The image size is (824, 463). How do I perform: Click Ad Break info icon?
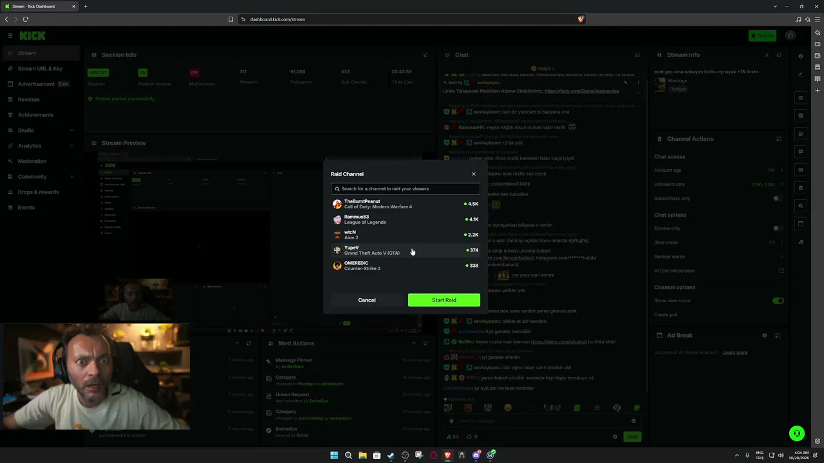click(765, 336)
